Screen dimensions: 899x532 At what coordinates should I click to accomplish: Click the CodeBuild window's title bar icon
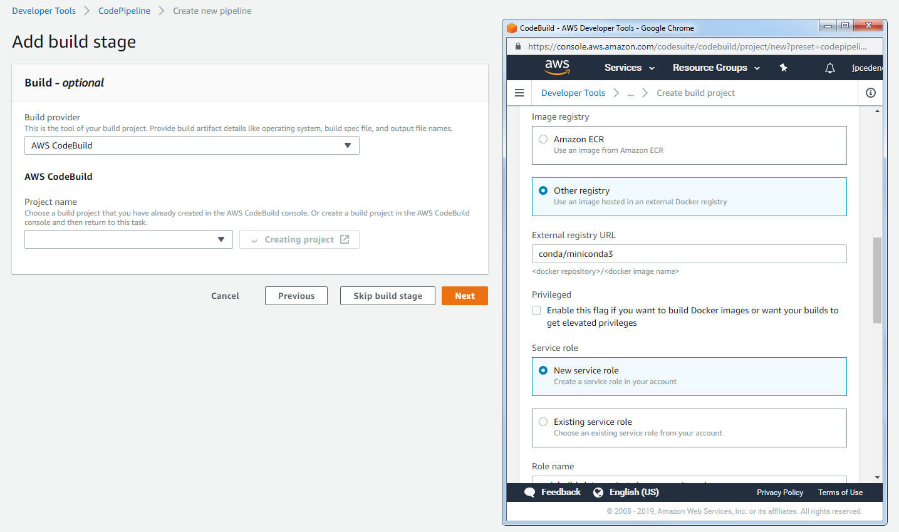[x=512, y=28]
